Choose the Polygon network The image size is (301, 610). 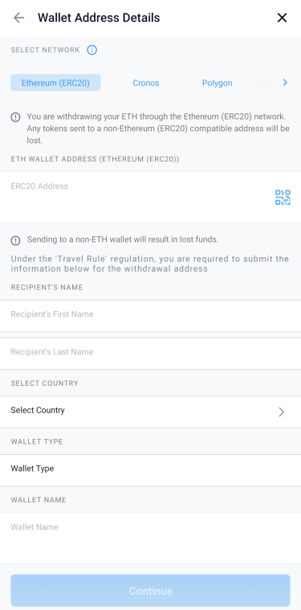217,83
